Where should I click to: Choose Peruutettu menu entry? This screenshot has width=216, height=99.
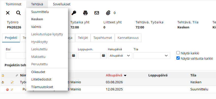[47, 64]
